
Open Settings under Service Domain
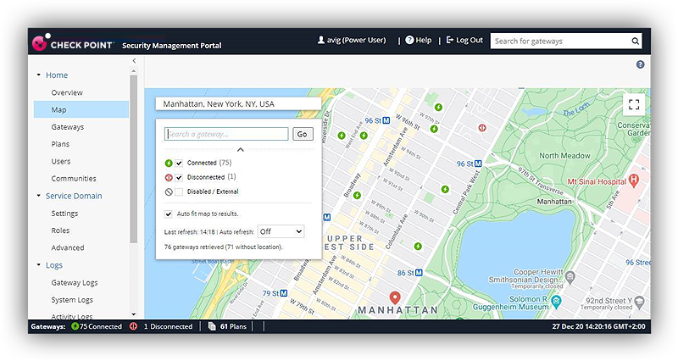click(64, 214)
